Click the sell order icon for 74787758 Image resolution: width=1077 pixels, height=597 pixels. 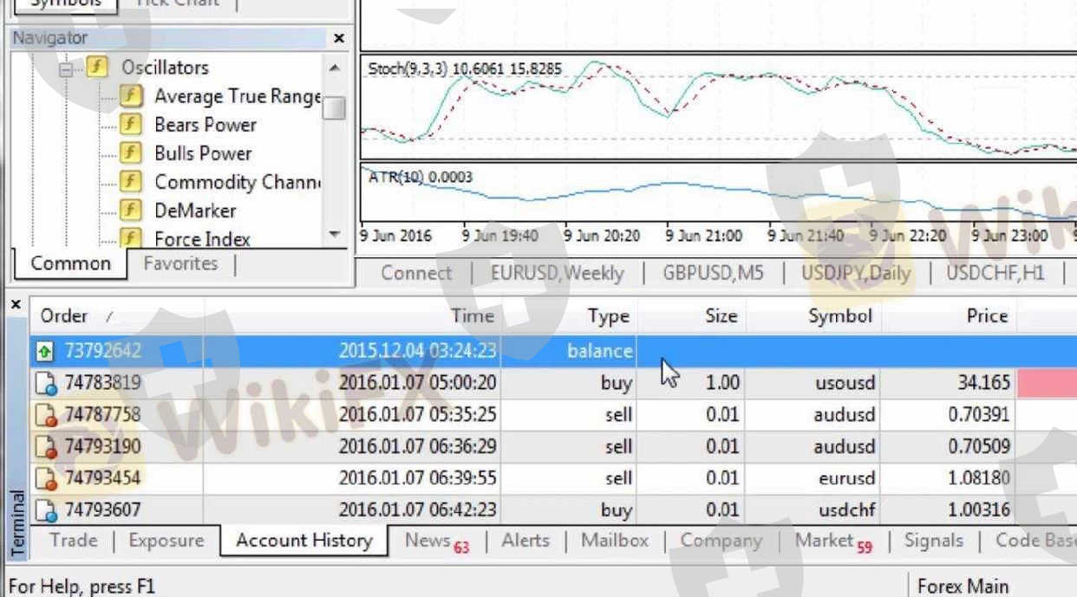coord(44,415)
